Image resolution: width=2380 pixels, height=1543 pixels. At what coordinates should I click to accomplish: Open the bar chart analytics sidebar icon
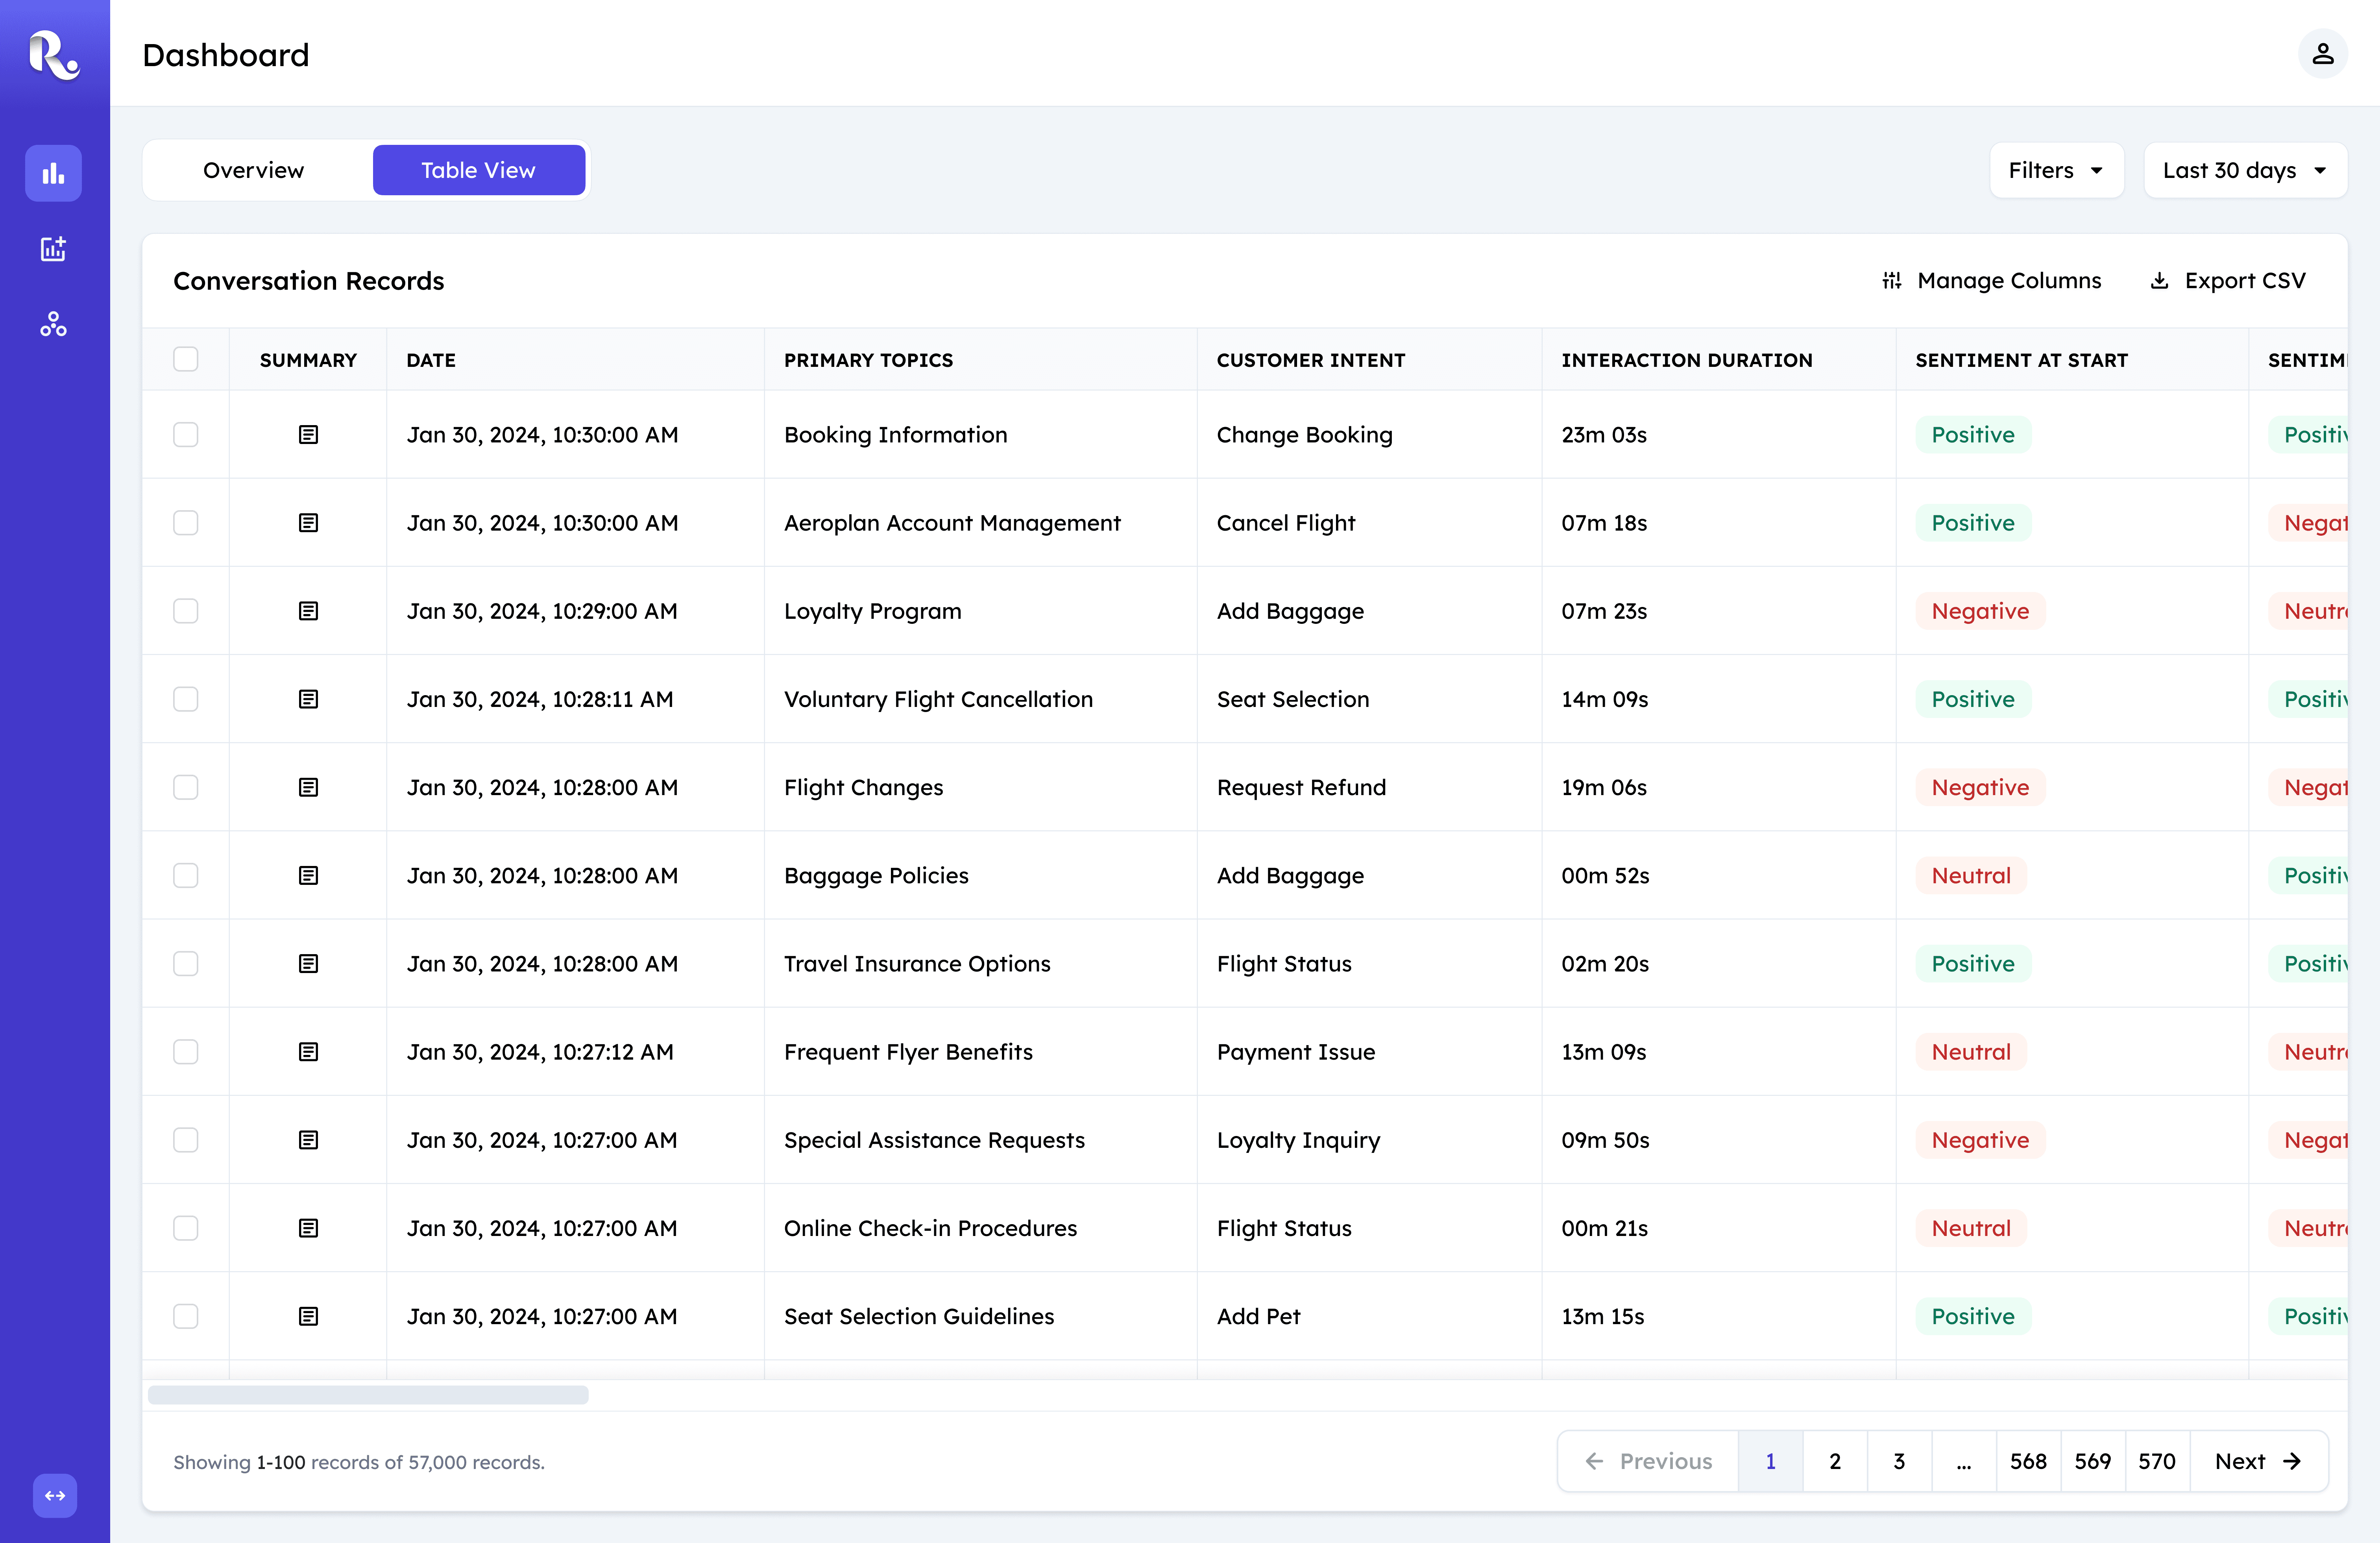tap(54, 173)
